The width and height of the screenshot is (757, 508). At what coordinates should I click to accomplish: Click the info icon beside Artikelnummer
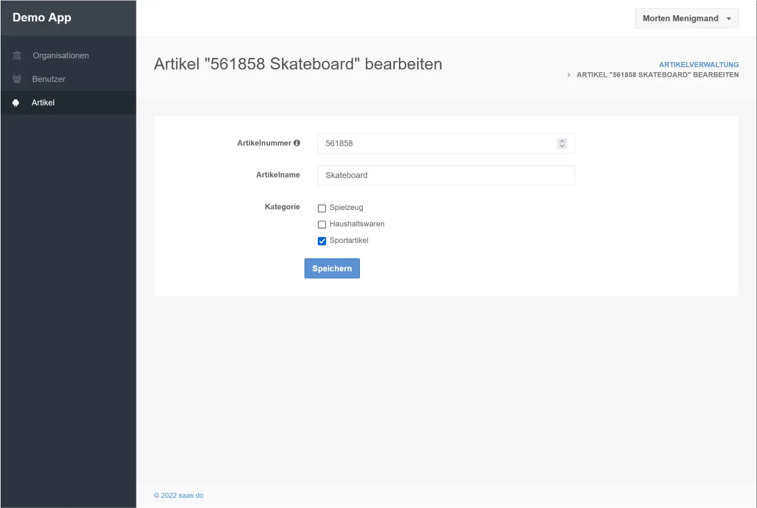(297, 143)
